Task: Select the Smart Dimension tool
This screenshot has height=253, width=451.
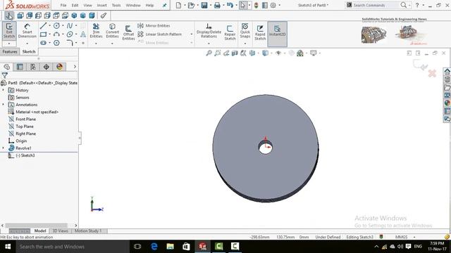Action: (x=27, y=31)
